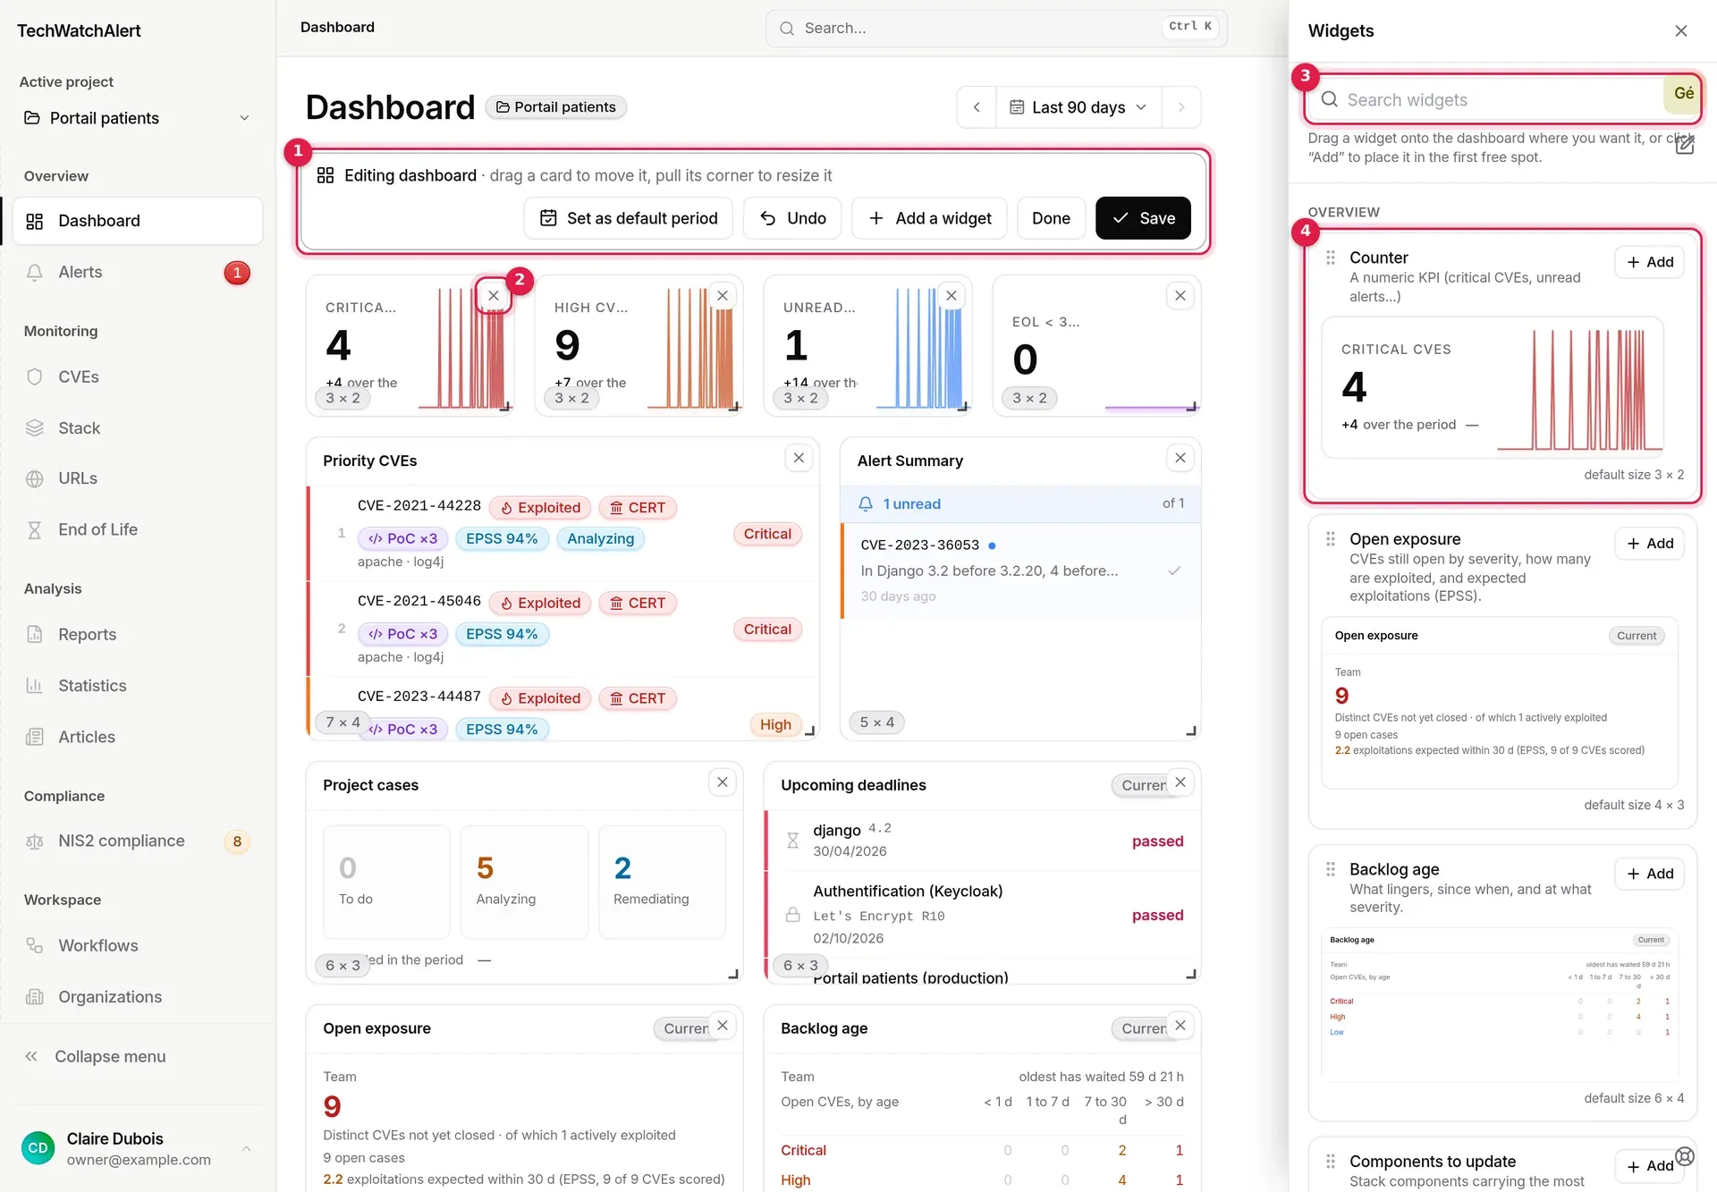Remove the Unread alerts counter card
Viewport: 1717px width, 1192px height.
tap(952, 295)
